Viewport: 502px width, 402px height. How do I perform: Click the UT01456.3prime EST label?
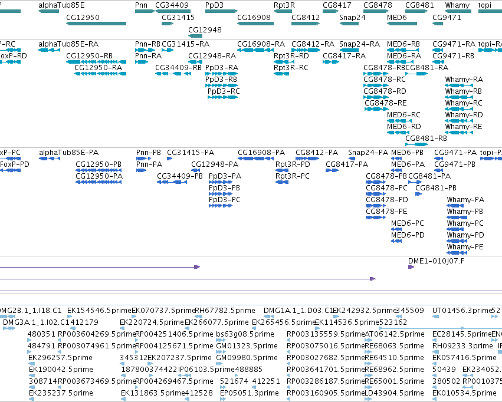(462, 311)
